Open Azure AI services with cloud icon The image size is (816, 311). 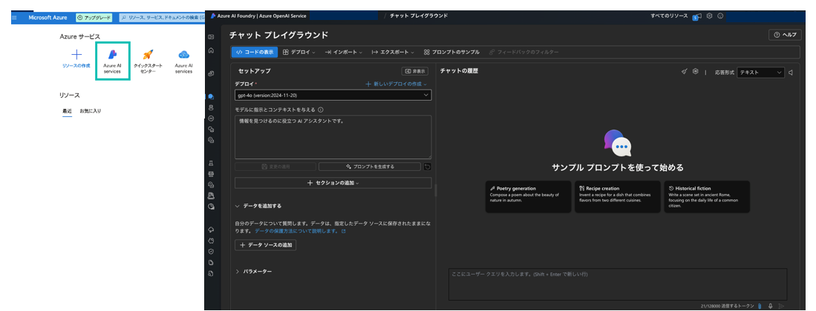(x=183, y=55)
